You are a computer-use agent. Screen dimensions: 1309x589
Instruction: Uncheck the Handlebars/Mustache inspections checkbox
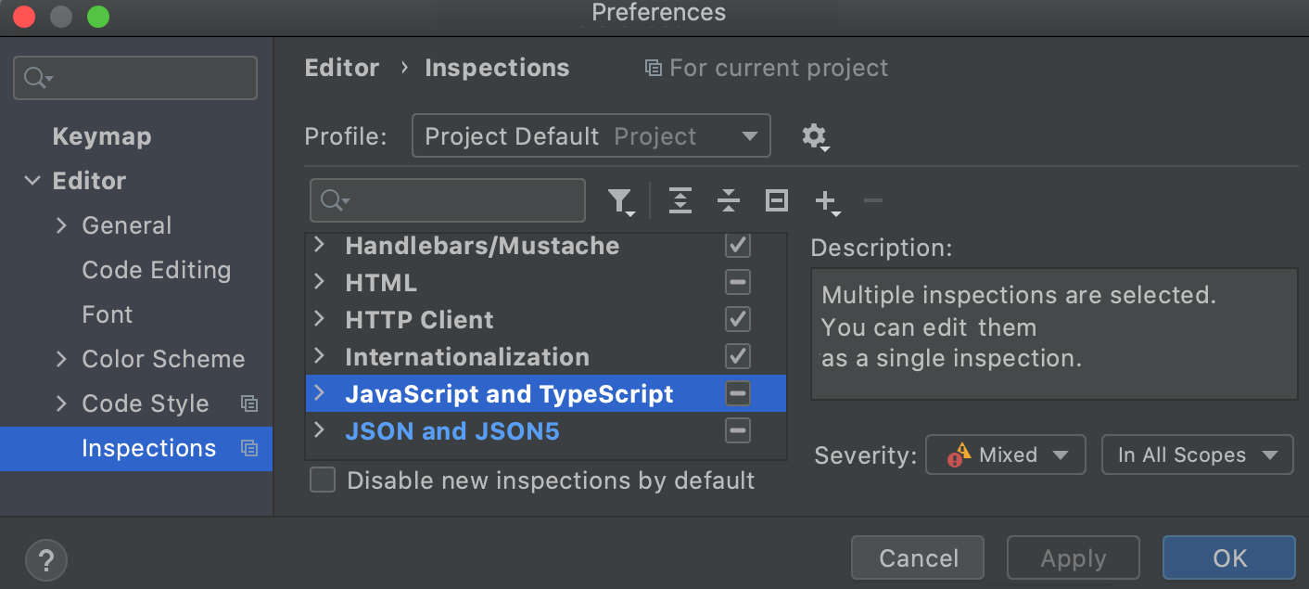tap(737, 245)
